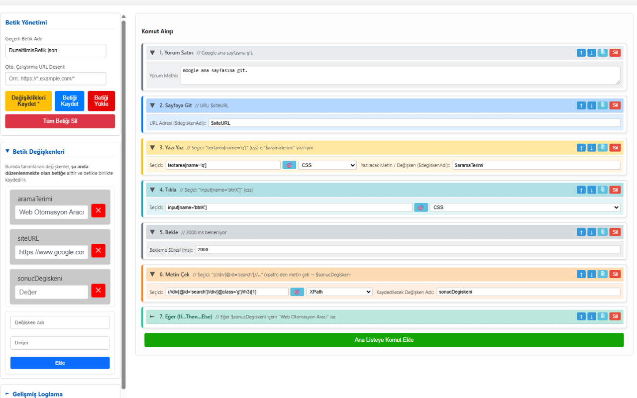
Task: Move command 3 Yazı Yaz down
Action: click(592, 148)
